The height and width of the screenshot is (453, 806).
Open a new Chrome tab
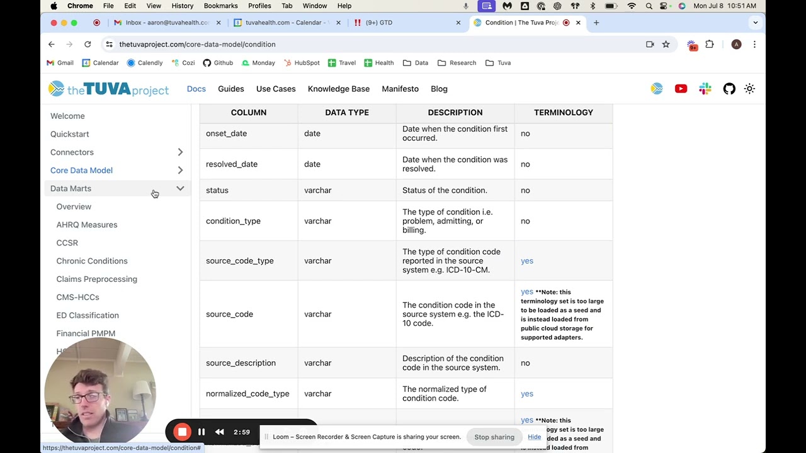596,23
